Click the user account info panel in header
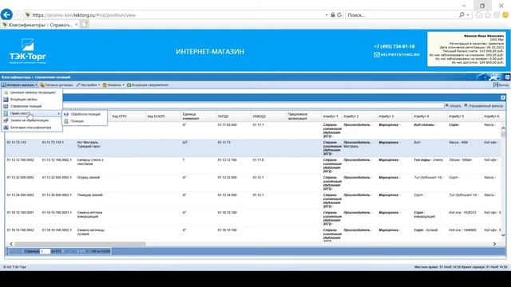The height and width of the screenshot is (287, 511). (466, 49)
